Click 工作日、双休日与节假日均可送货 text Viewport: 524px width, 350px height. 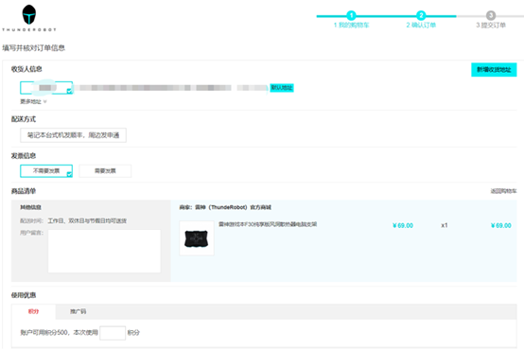coord(87,221)
